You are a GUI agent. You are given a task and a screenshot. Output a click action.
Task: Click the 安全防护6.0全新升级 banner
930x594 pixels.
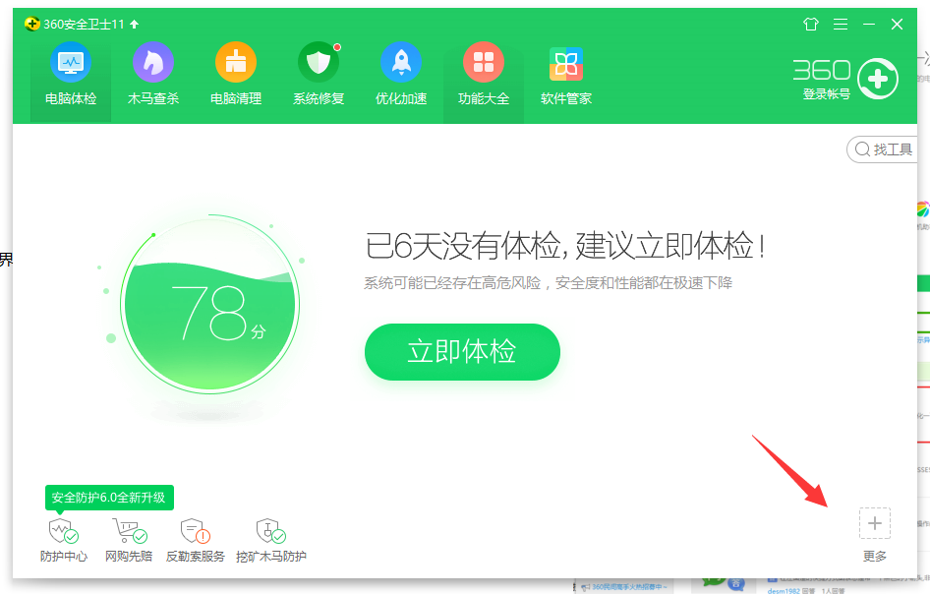109,498
